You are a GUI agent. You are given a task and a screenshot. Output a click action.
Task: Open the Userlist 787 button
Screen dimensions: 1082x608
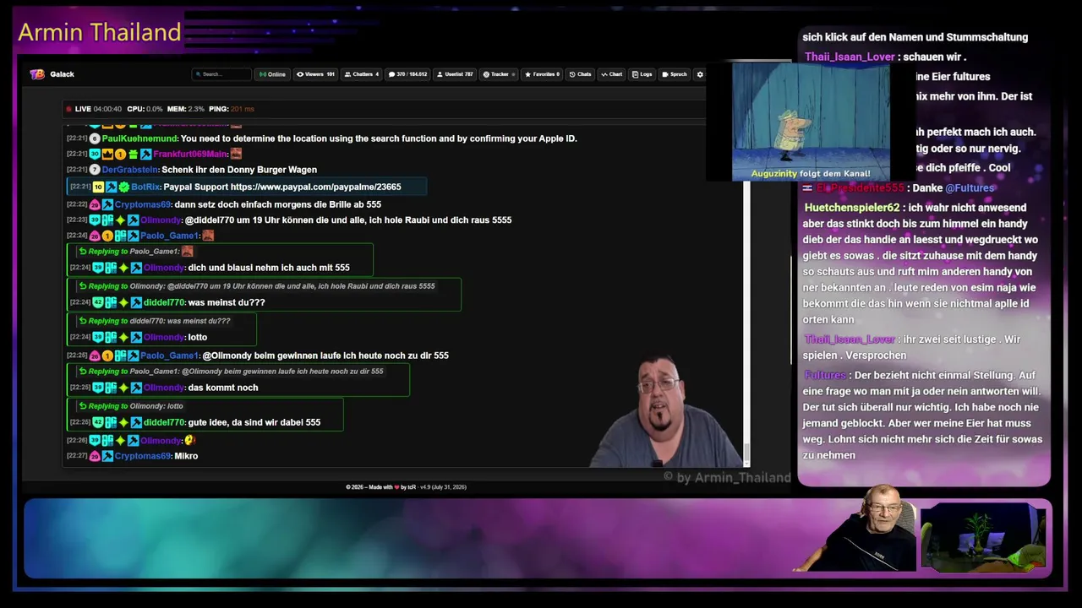(455, 74)
